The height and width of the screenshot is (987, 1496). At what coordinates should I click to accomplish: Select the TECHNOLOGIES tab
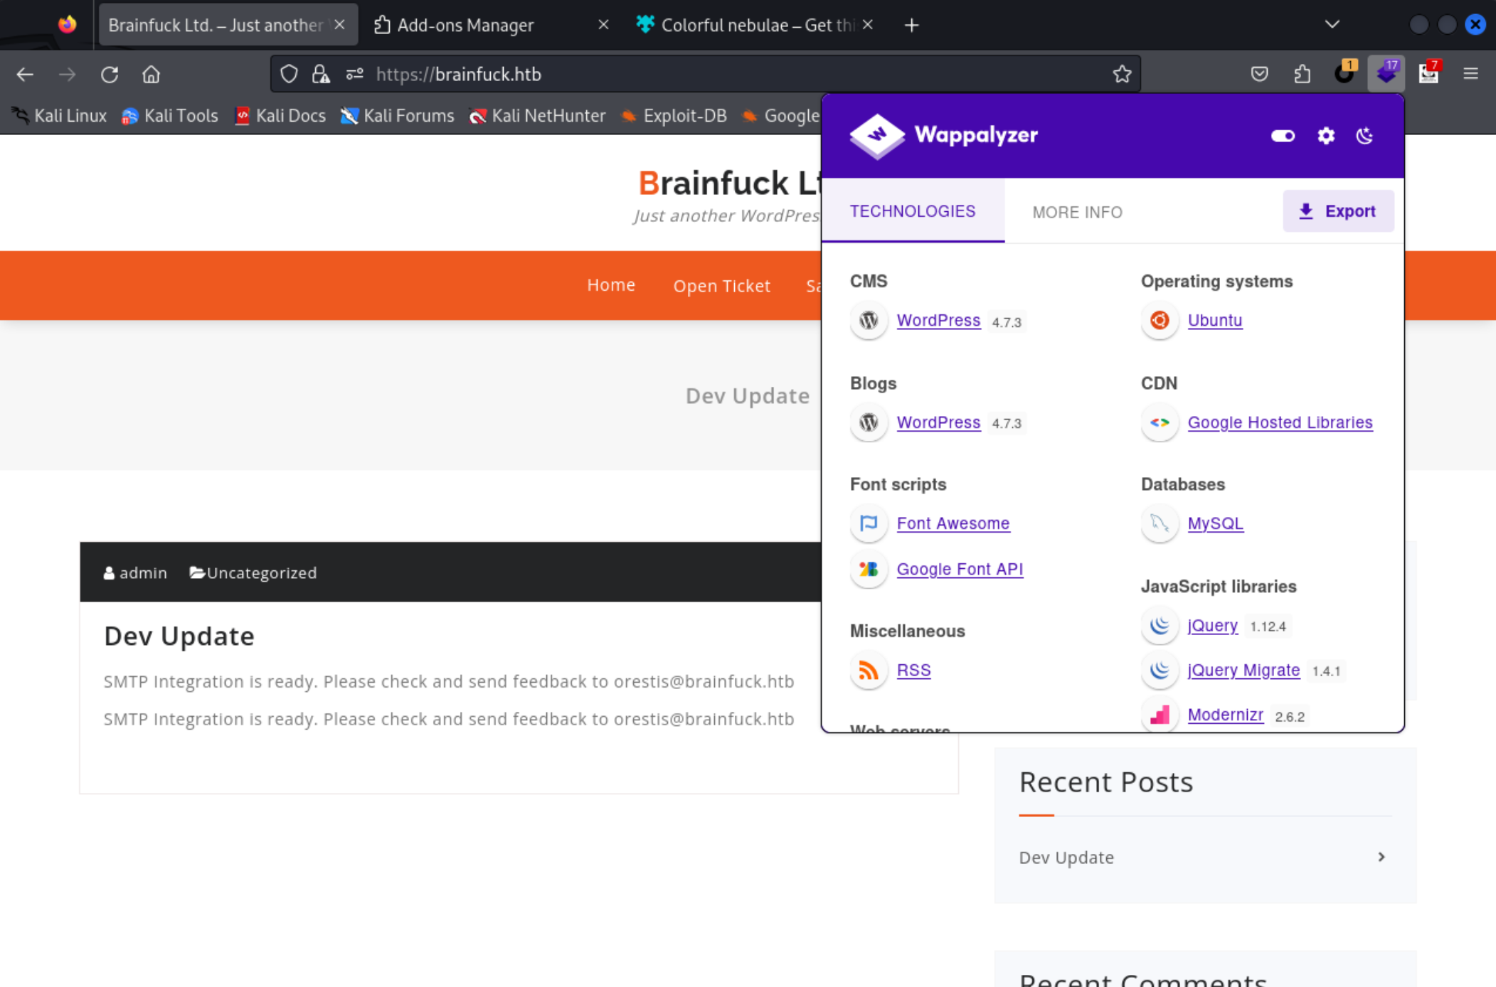(913, 211)
